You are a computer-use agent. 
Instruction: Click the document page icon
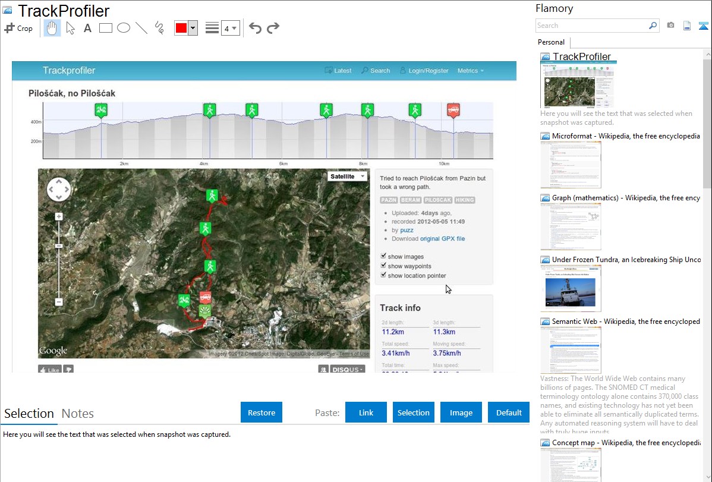[687, 26]
